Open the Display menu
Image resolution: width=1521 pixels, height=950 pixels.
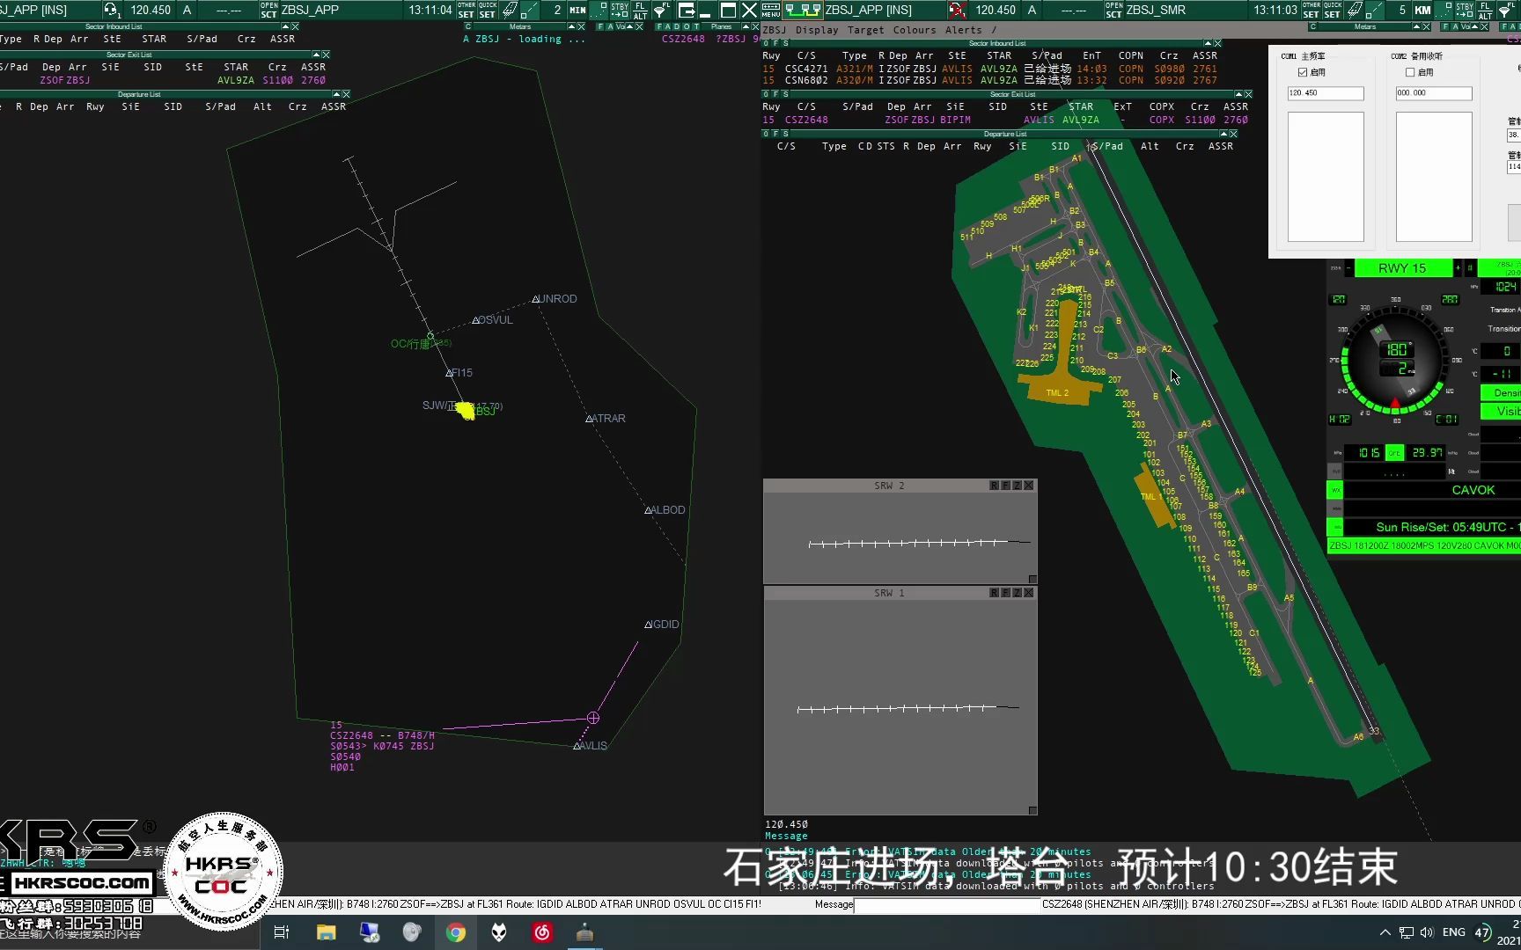(817, 30)
